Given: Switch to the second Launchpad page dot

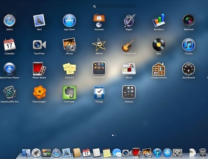Looking at the screenshot, I should click(x=115, y=135).
